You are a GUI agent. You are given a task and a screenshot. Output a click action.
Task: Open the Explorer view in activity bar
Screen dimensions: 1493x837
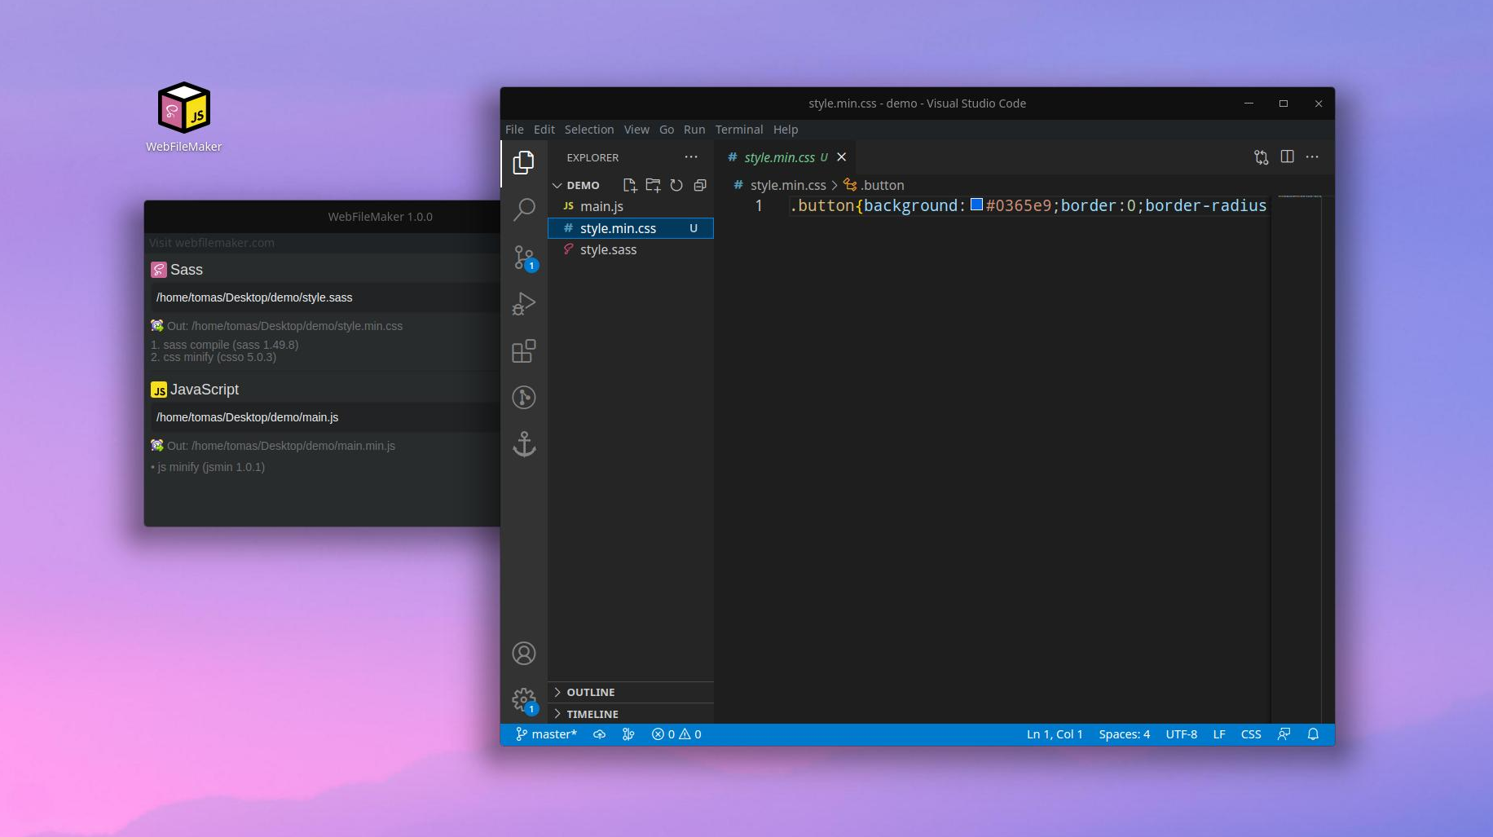click(x=524, y=163)
